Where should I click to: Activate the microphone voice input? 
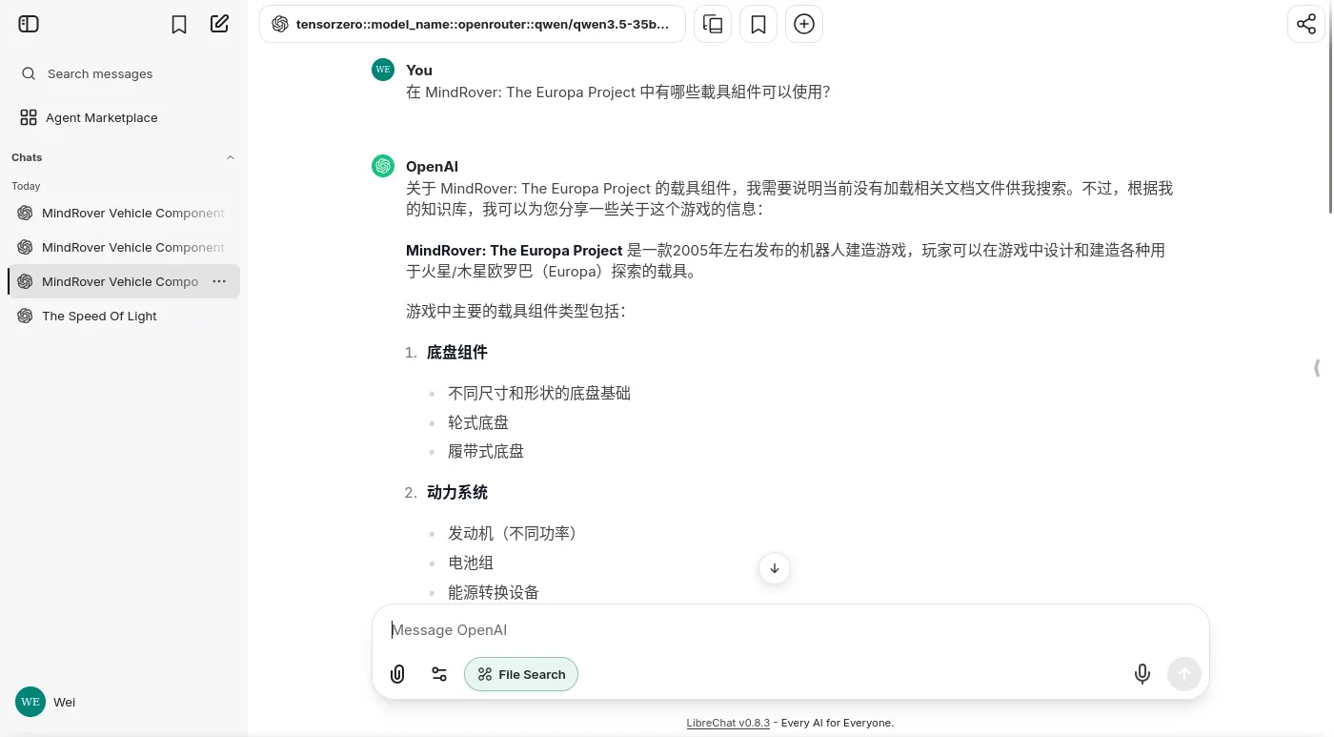[1142, 674]
